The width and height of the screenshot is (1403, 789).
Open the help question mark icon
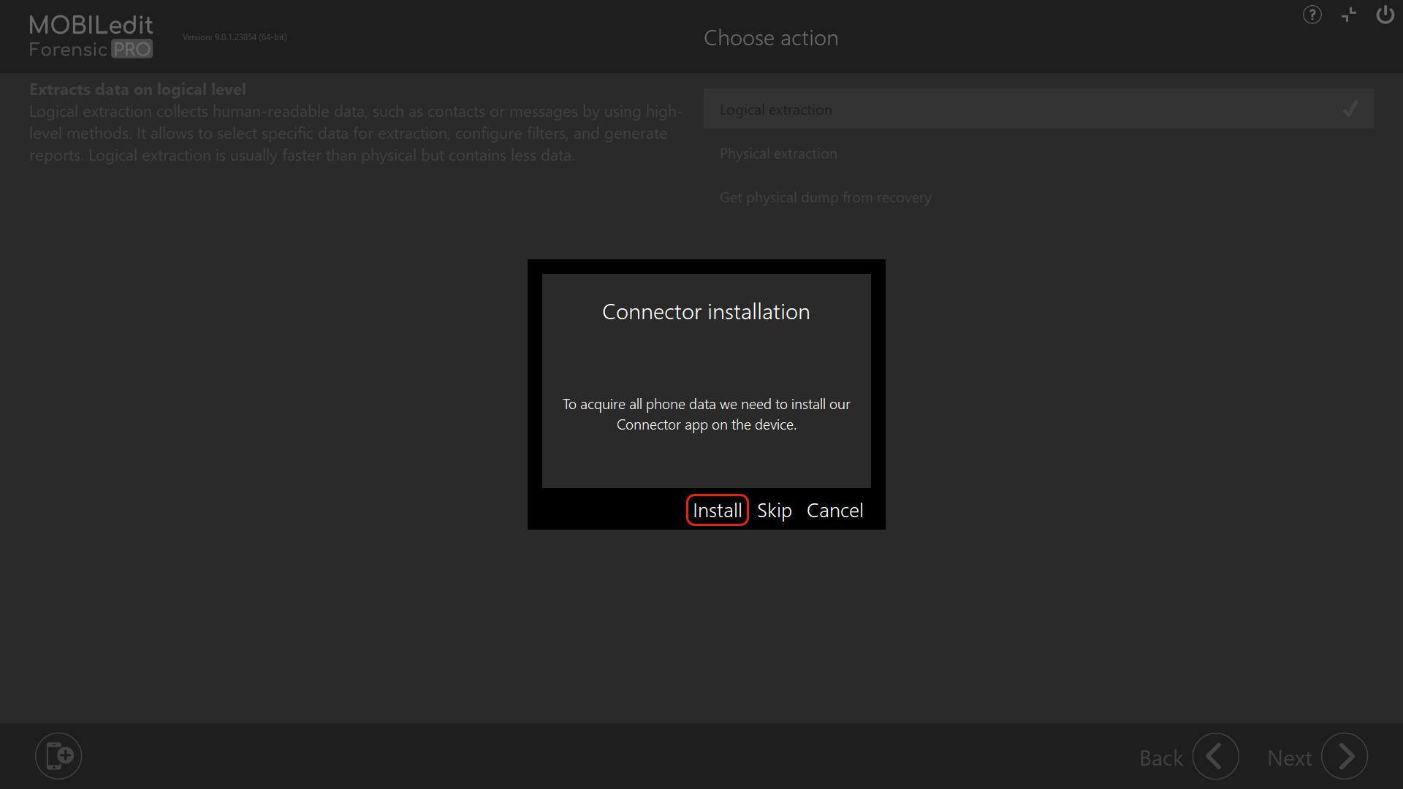point(1312,15)
